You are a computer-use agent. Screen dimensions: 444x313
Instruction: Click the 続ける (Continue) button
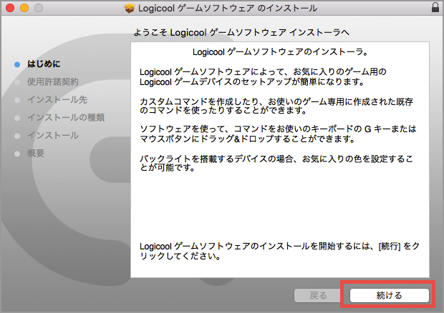(390, 295)
